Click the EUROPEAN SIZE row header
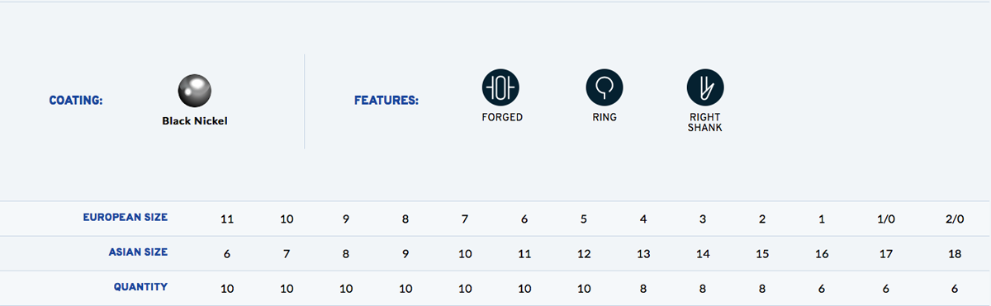991x306 pixels. pyautogui.click(x=126, y=218)
